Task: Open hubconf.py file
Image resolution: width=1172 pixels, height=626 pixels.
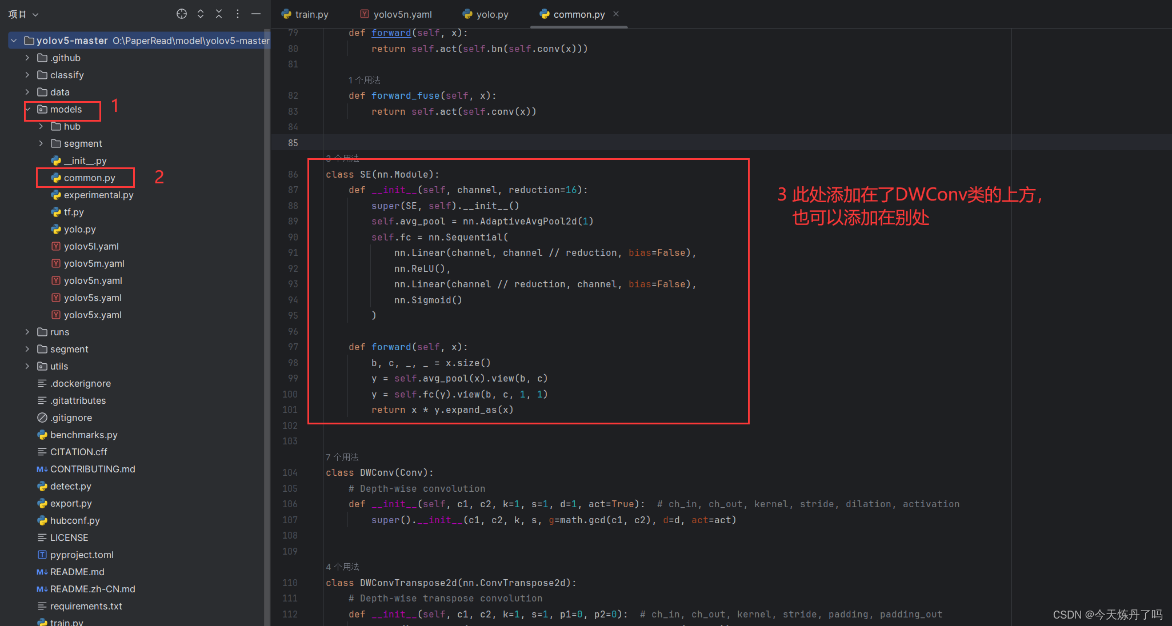Action: [x=69, y=520]
